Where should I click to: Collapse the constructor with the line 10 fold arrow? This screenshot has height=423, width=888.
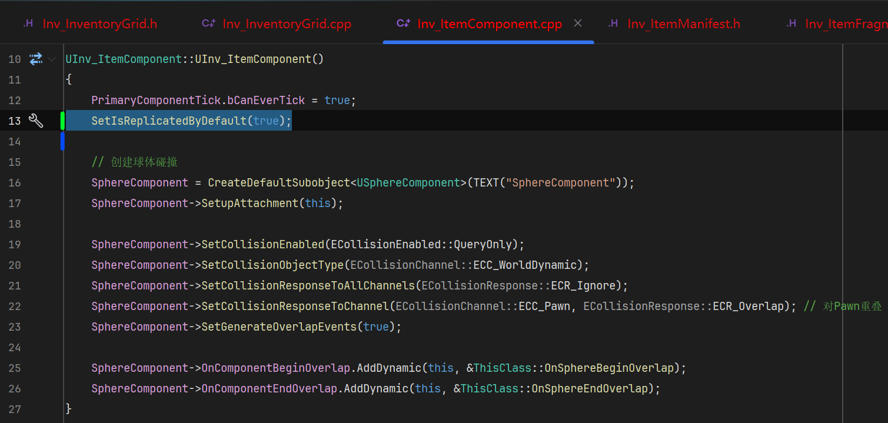pyautogui.click(x=52, y=59)
